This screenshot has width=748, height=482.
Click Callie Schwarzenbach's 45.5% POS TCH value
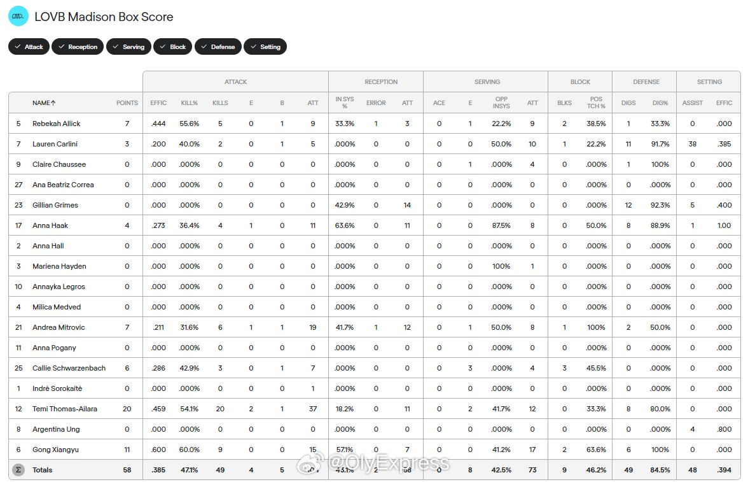tap(597, 368)
